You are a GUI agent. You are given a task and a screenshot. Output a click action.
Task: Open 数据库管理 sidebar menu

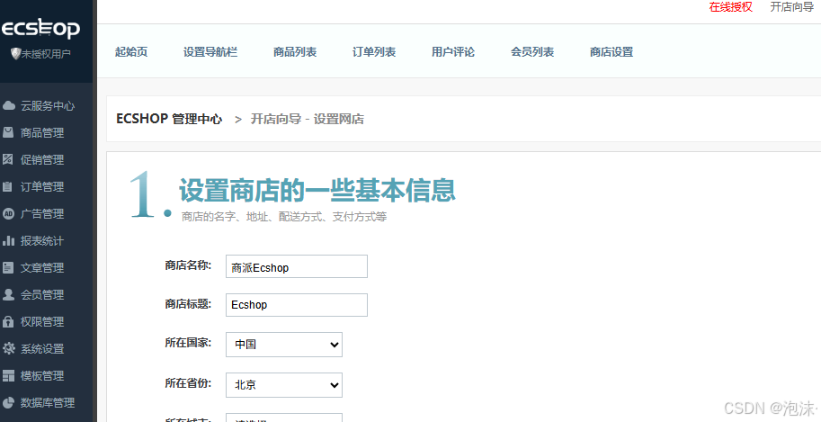pos(46,402)
